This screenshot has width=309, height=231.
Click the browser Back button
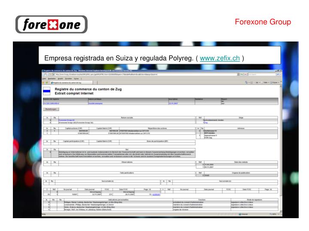[x=44, y=74]
